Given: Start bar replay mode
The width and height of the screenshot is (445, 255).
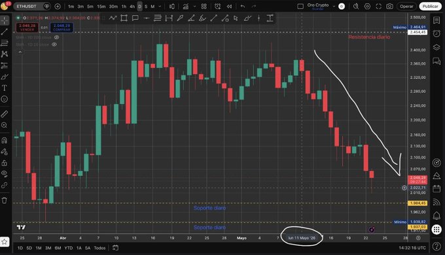Looking at the screenshot, I should click(x=229, y=7).
